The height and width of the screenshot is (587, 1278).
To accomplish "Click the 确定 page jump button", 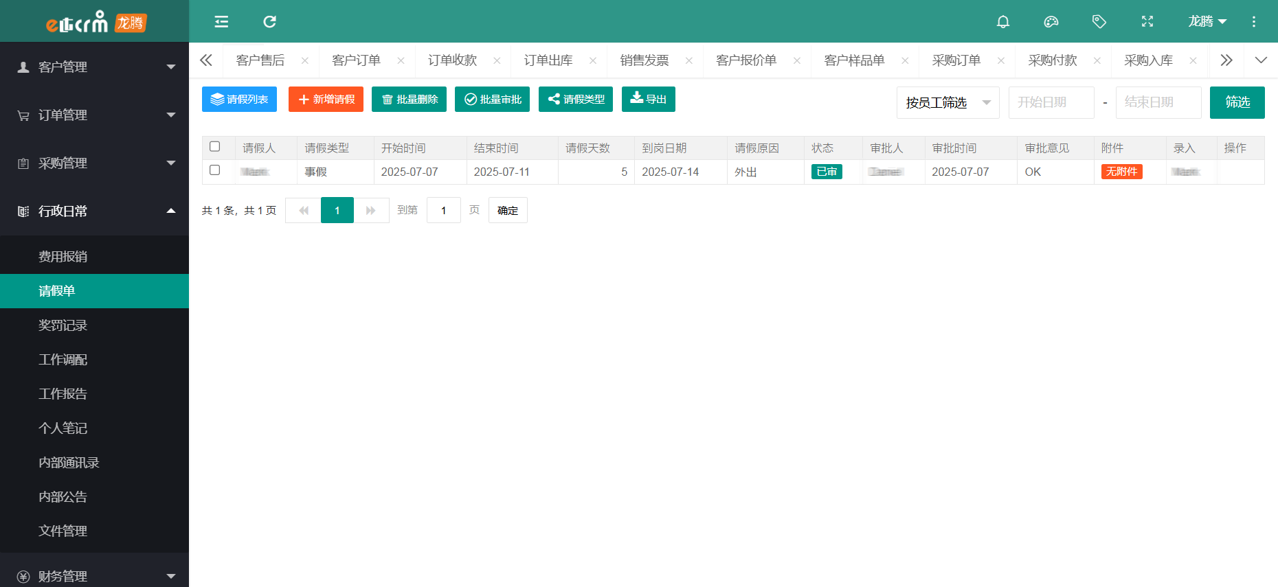I will [508, 210].
